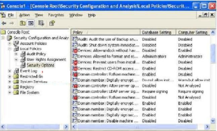Open the Help menu
217x131 pixels.
point(92,15)
